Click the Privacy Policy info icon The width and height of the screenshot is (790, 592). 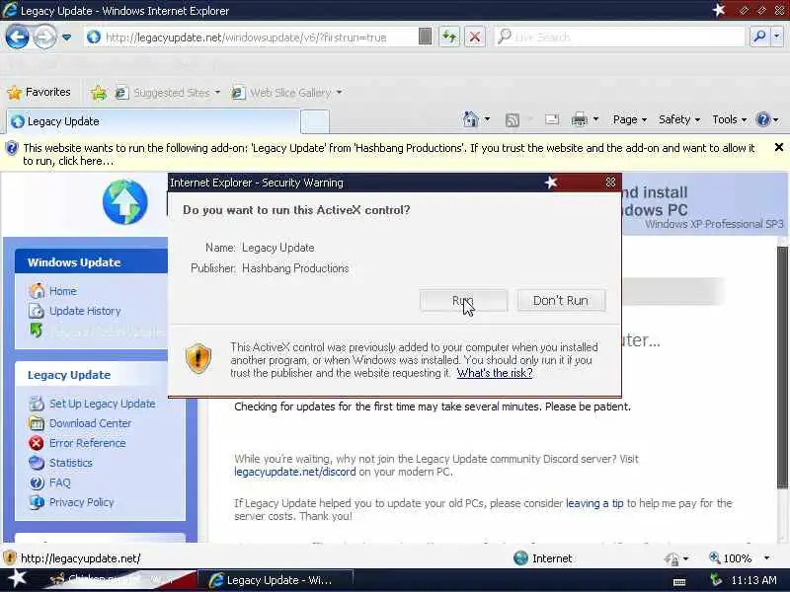tap(37, 502)
